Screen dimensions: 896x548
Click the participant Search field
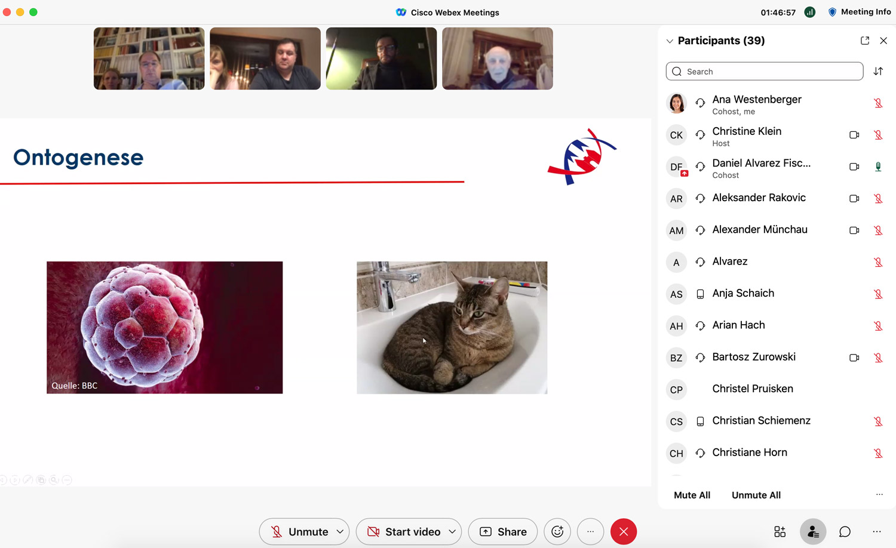tap(765, 72)
